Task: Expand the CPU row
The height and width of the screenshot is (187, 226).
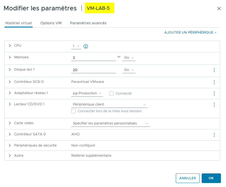Action: click(10, 46)
